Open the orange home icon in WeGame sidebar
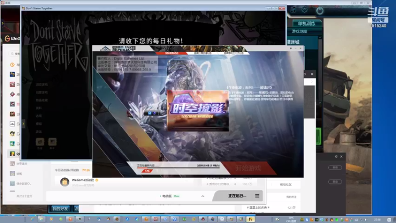396x223 pixels. tap(12, 64)
